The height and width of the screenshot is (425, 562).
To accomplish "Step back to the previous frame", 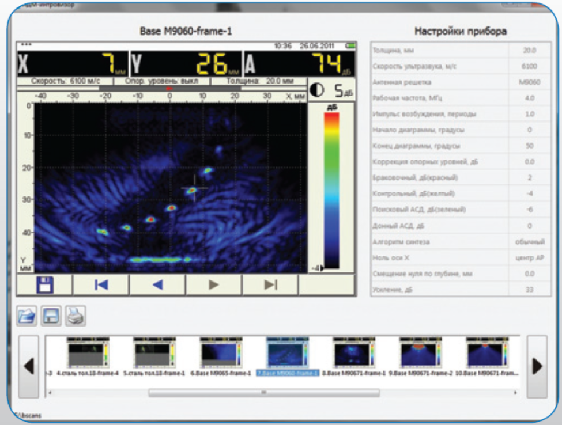I will [157, 284].
